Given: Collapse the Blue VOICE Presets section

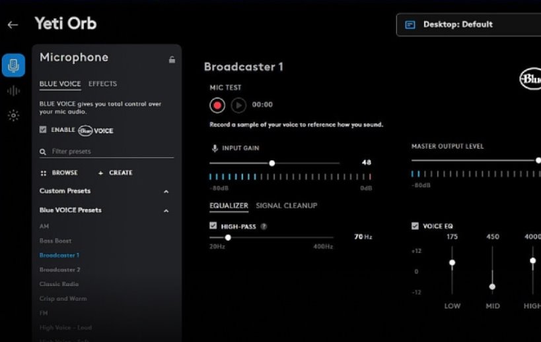Looking at the screenshot, I should coord(166,211).
